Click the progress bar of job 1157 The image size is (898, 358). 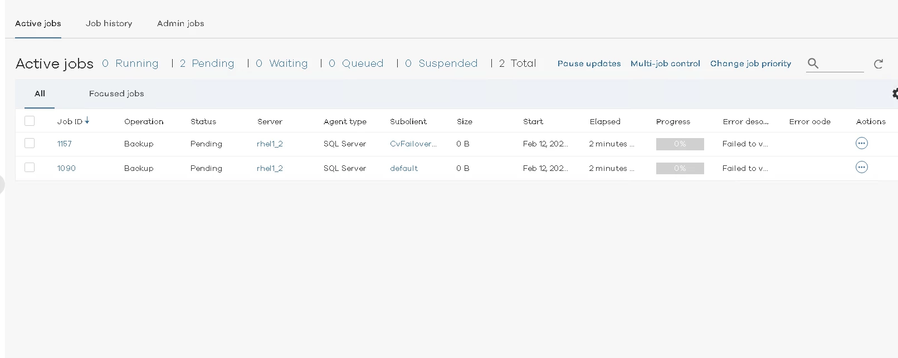tap(680, 144)
